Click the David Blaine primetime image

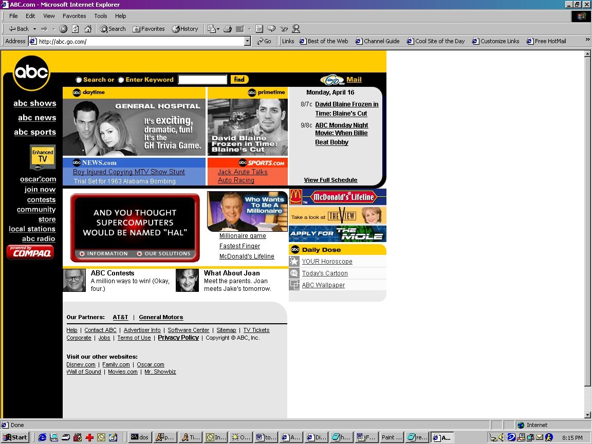248,127
